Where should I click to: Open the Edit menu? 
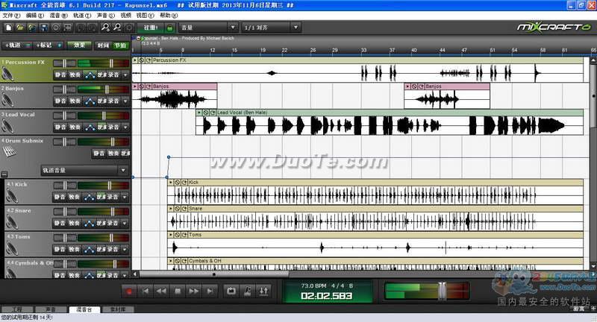click(x=34, y=16)
